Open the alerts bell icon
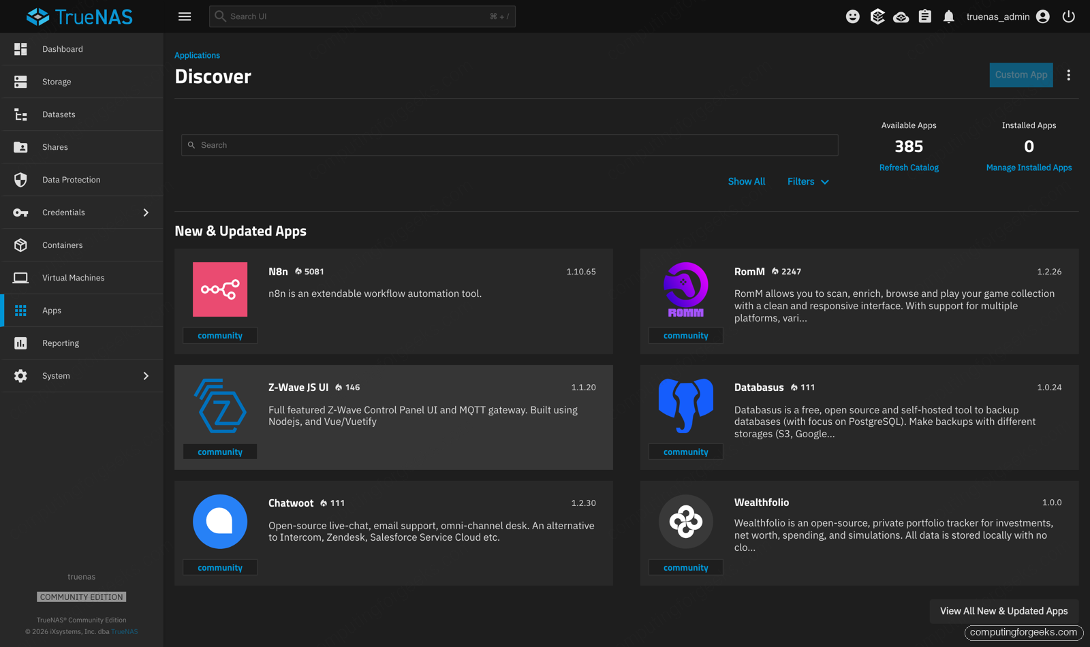The width and height of the screenshot is (1090, 647). click(x=949, y=16)
